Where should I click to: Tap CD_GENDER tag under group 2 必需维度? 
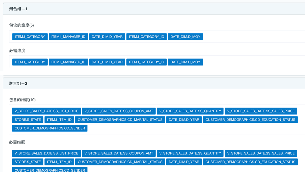pos(50,169)
